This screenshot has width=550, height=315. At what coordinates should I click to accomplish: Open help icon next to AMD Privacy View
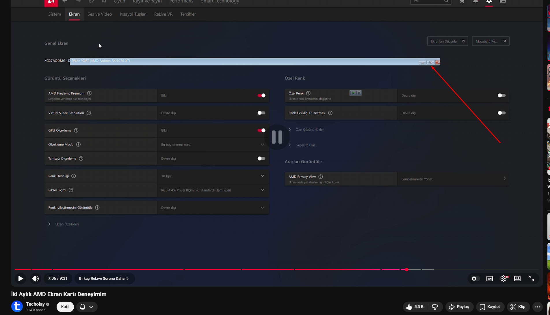click(x=321, y=177)
